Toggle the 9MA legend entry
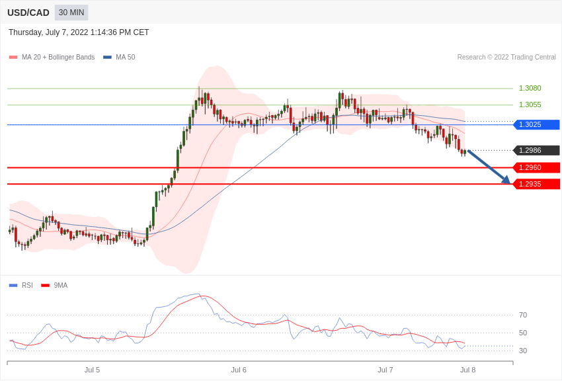Screen dimensions: 562x381 (x=54, y=286)
